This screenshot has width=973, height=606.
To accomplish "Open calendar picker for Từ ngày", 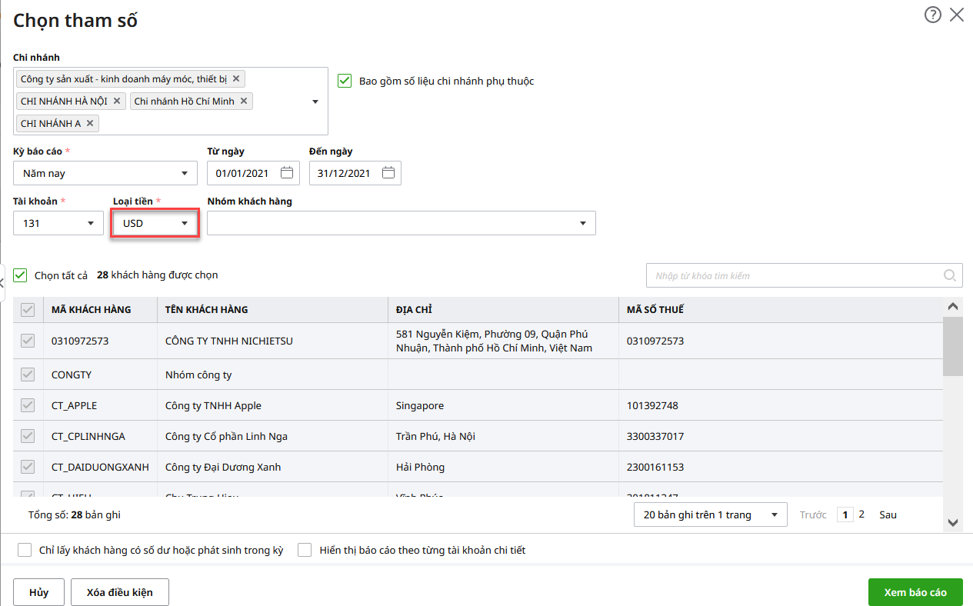I will (287, 173).
